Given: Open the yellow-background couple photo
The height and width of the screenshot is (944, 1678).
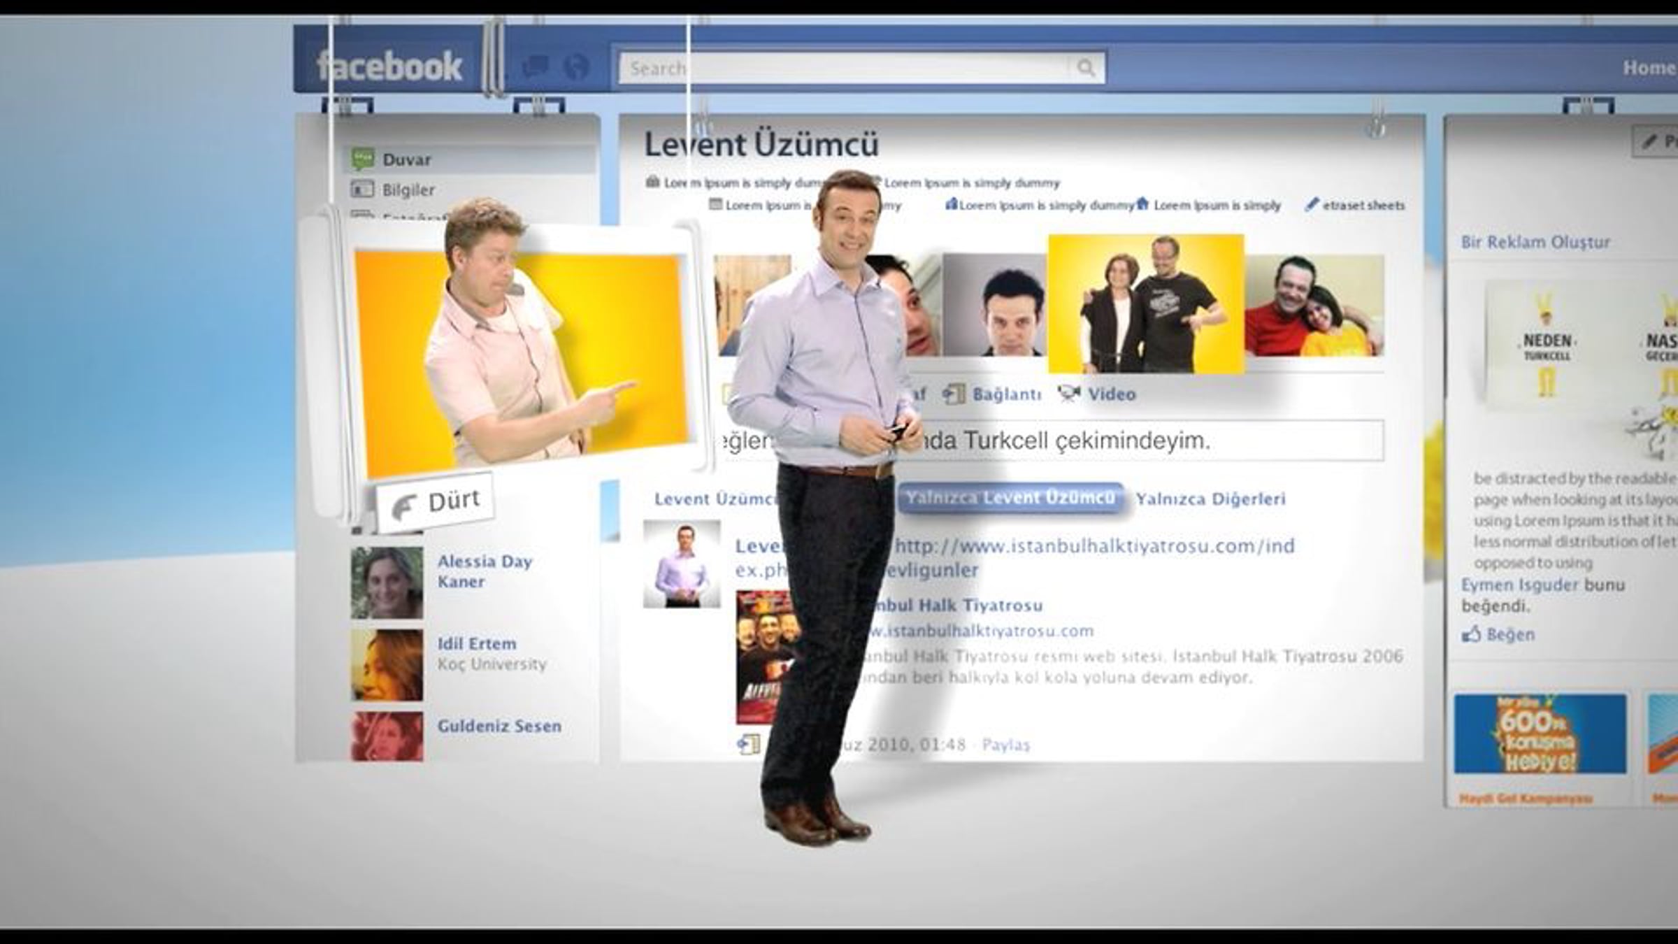Looking at the screenshot, I should (1146, 304).
